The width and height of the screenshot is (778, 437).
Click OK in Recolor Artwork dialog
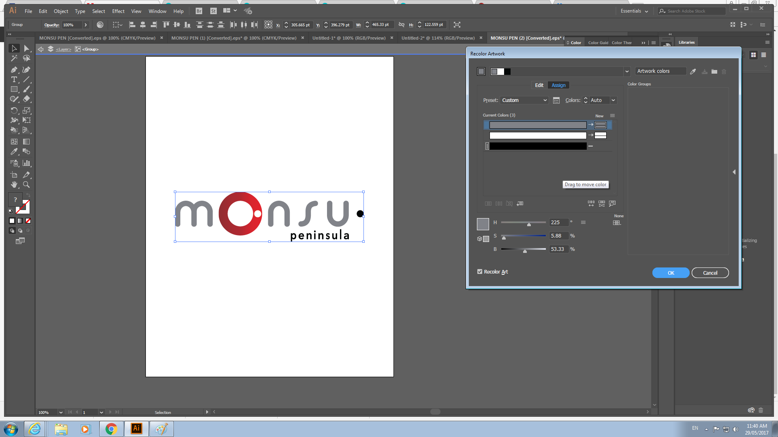[x=671, y=273]
